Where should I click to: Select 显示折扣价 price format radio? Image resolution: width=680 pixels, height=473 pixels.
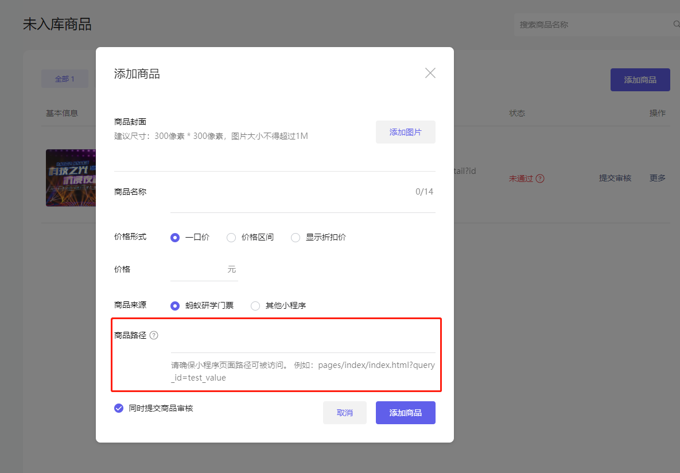click(296, 238)
